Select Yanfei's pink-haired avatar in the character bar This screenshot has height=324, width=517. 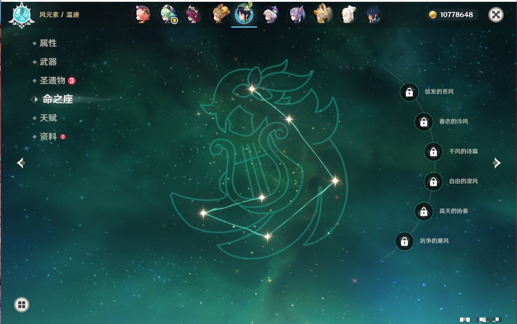point(142,15)
